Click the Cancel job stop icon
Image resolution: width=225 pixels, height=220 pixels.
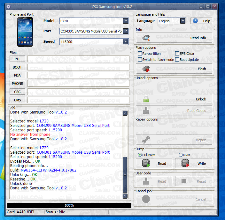[x=146, y=199]
